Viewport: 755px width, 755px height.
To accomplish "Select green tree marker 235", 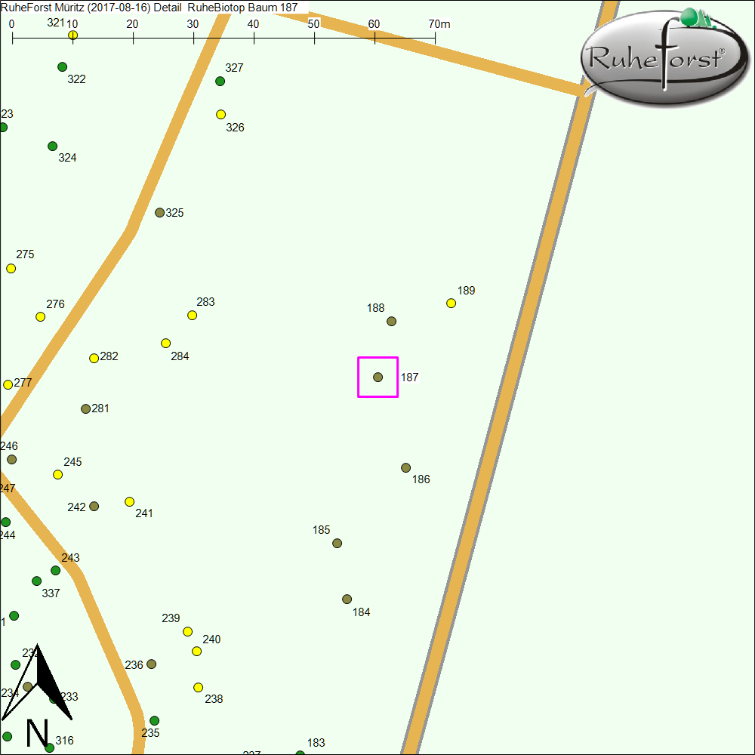I will (155, 720).
